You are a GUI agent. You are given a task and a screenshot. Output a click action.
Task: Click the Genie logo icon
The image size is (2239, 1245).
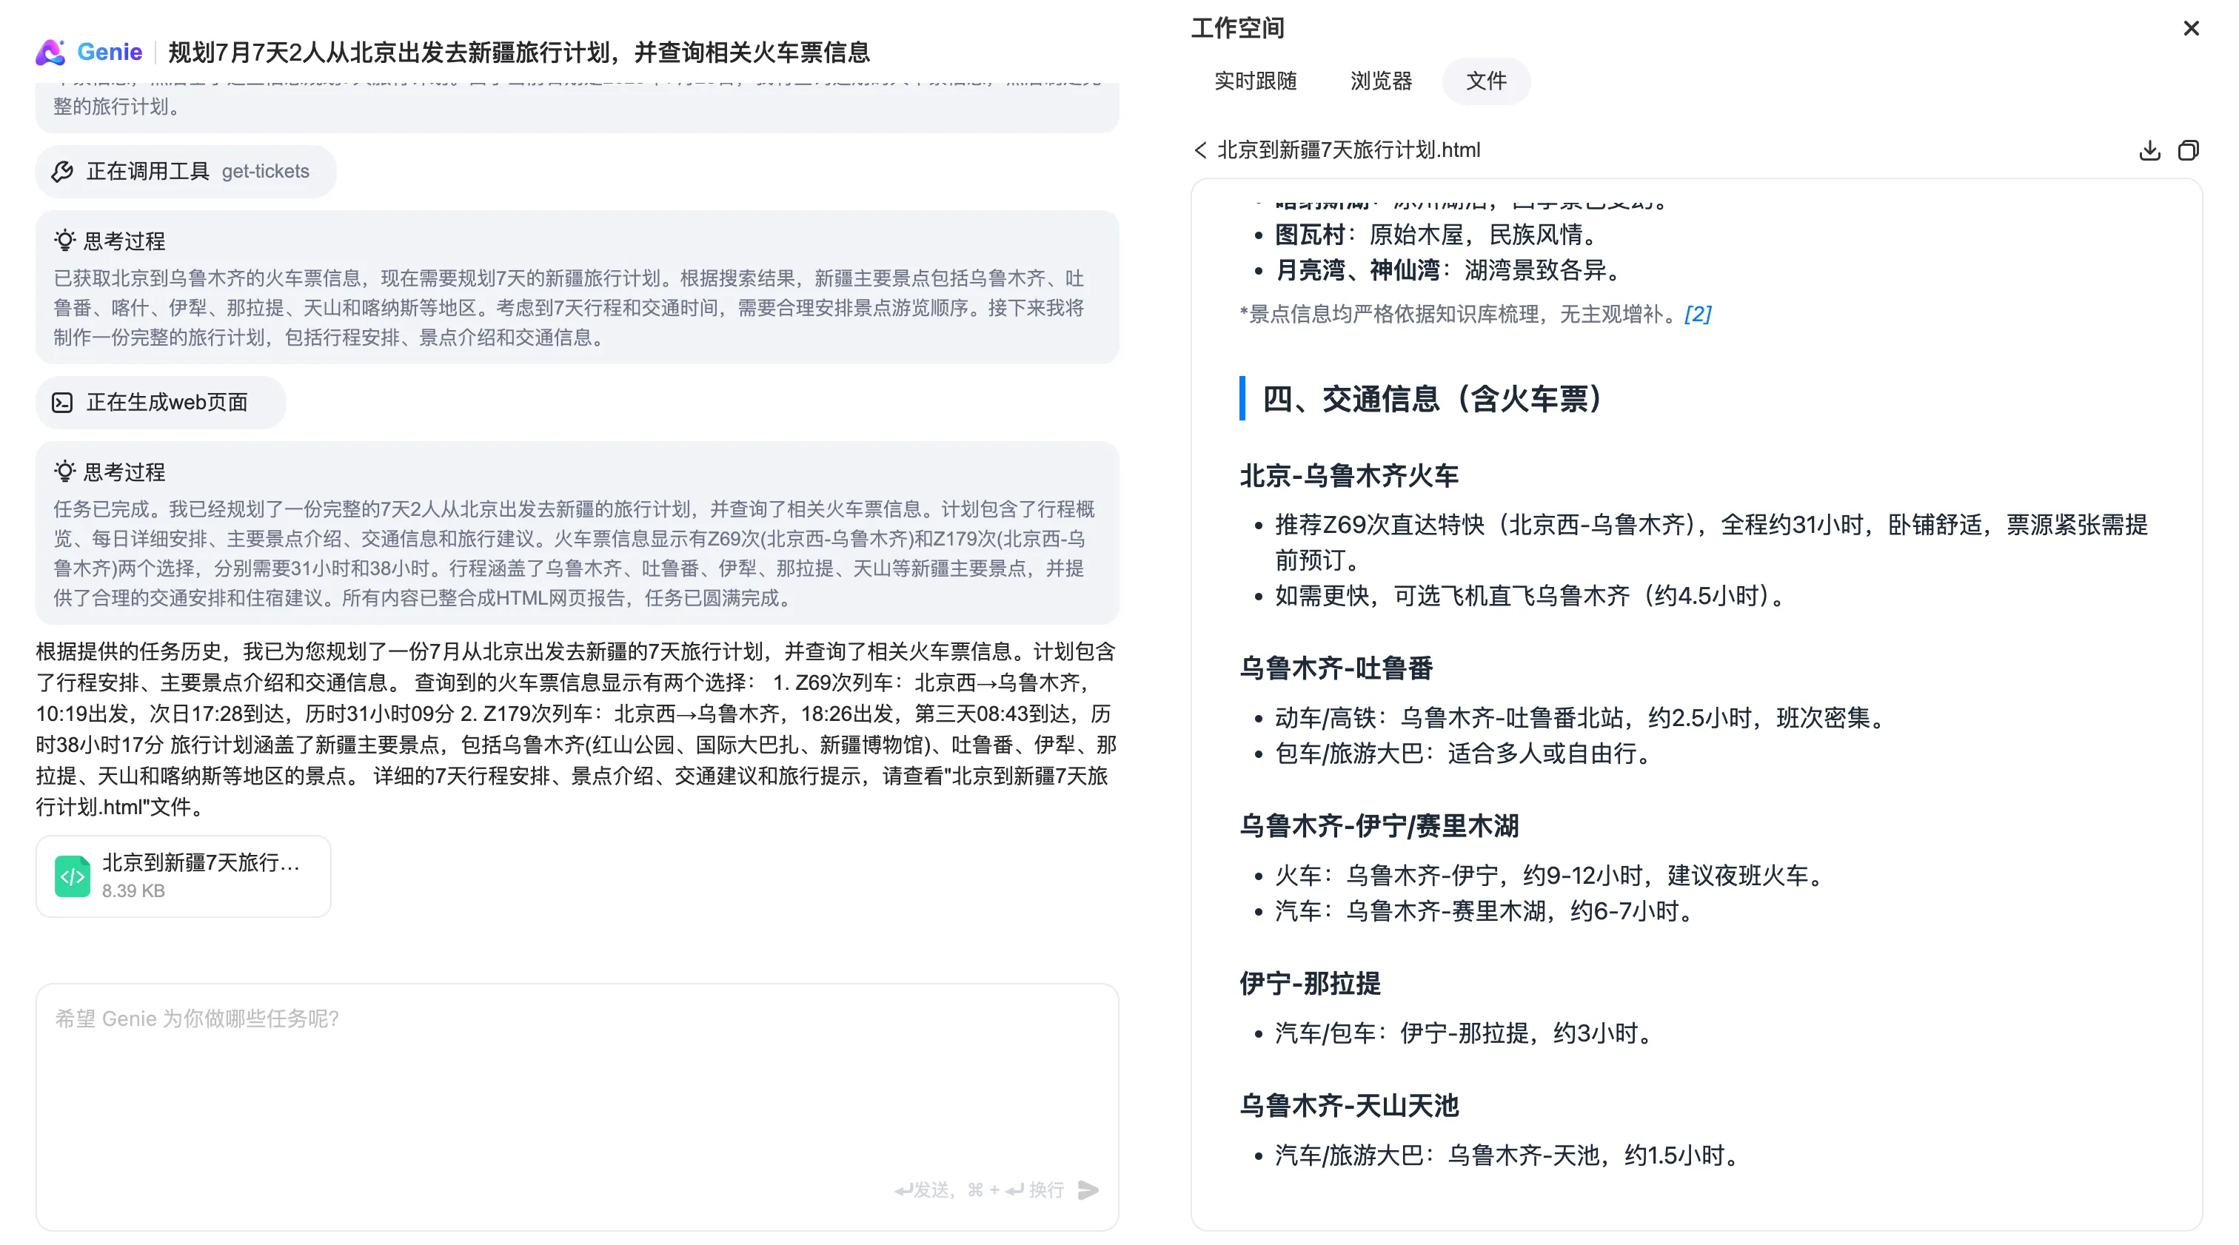tap(50, 52)
